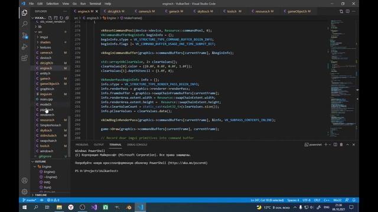378x212 pixels.
Task: Open Visual Studio from the taskbar
Action: tap(94, 207)
